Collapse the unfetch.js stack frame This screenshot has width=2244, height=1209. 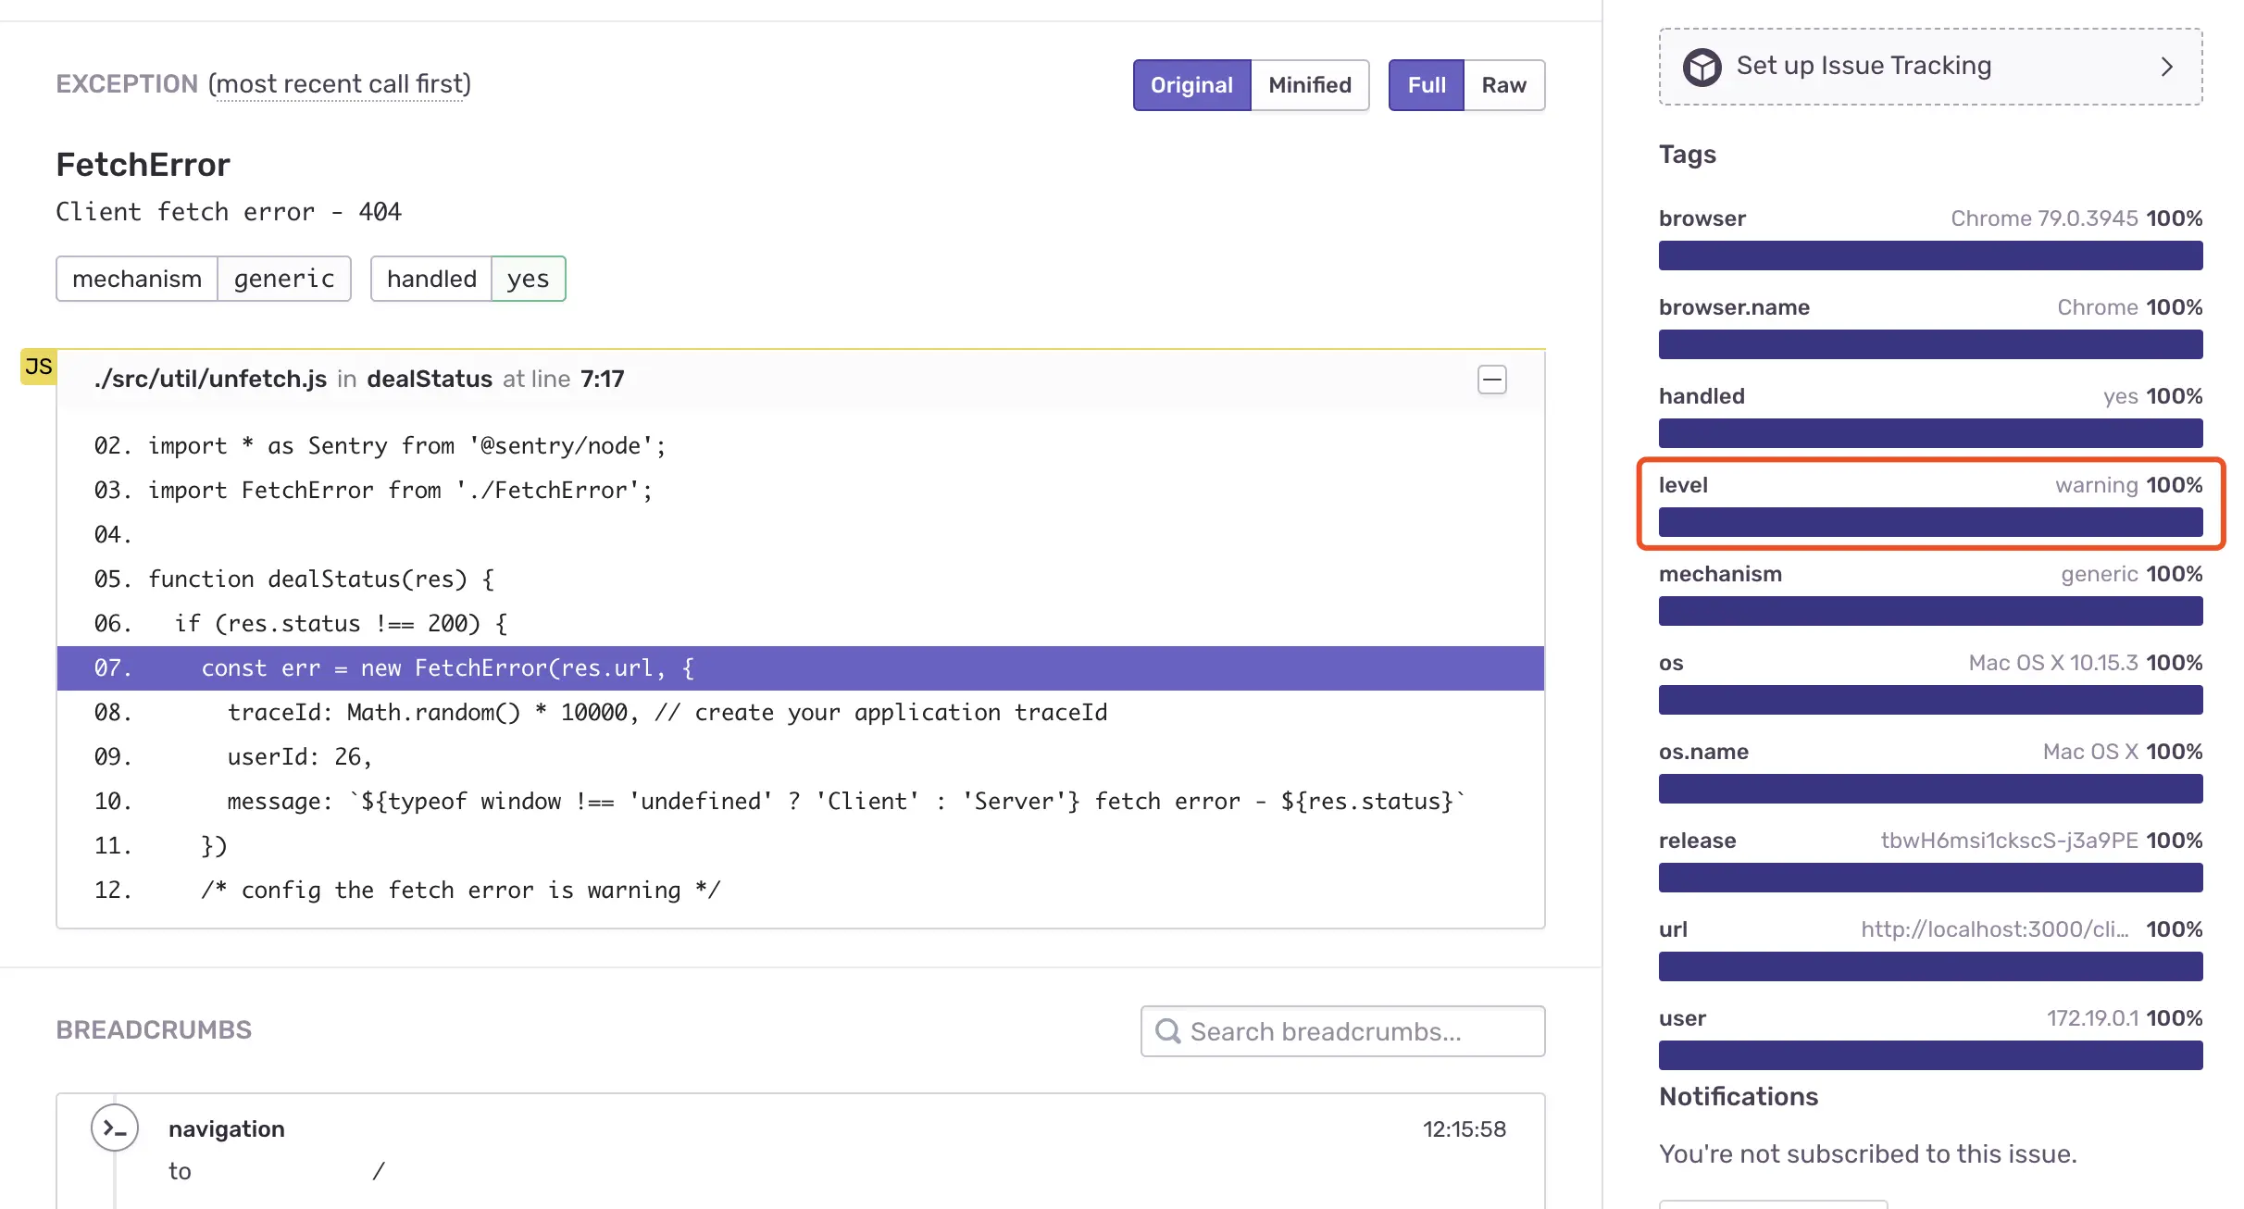tap(1491, 380)
